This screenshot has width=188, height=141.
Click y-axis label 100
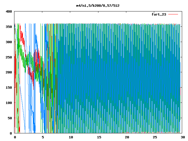pos(9,103)
